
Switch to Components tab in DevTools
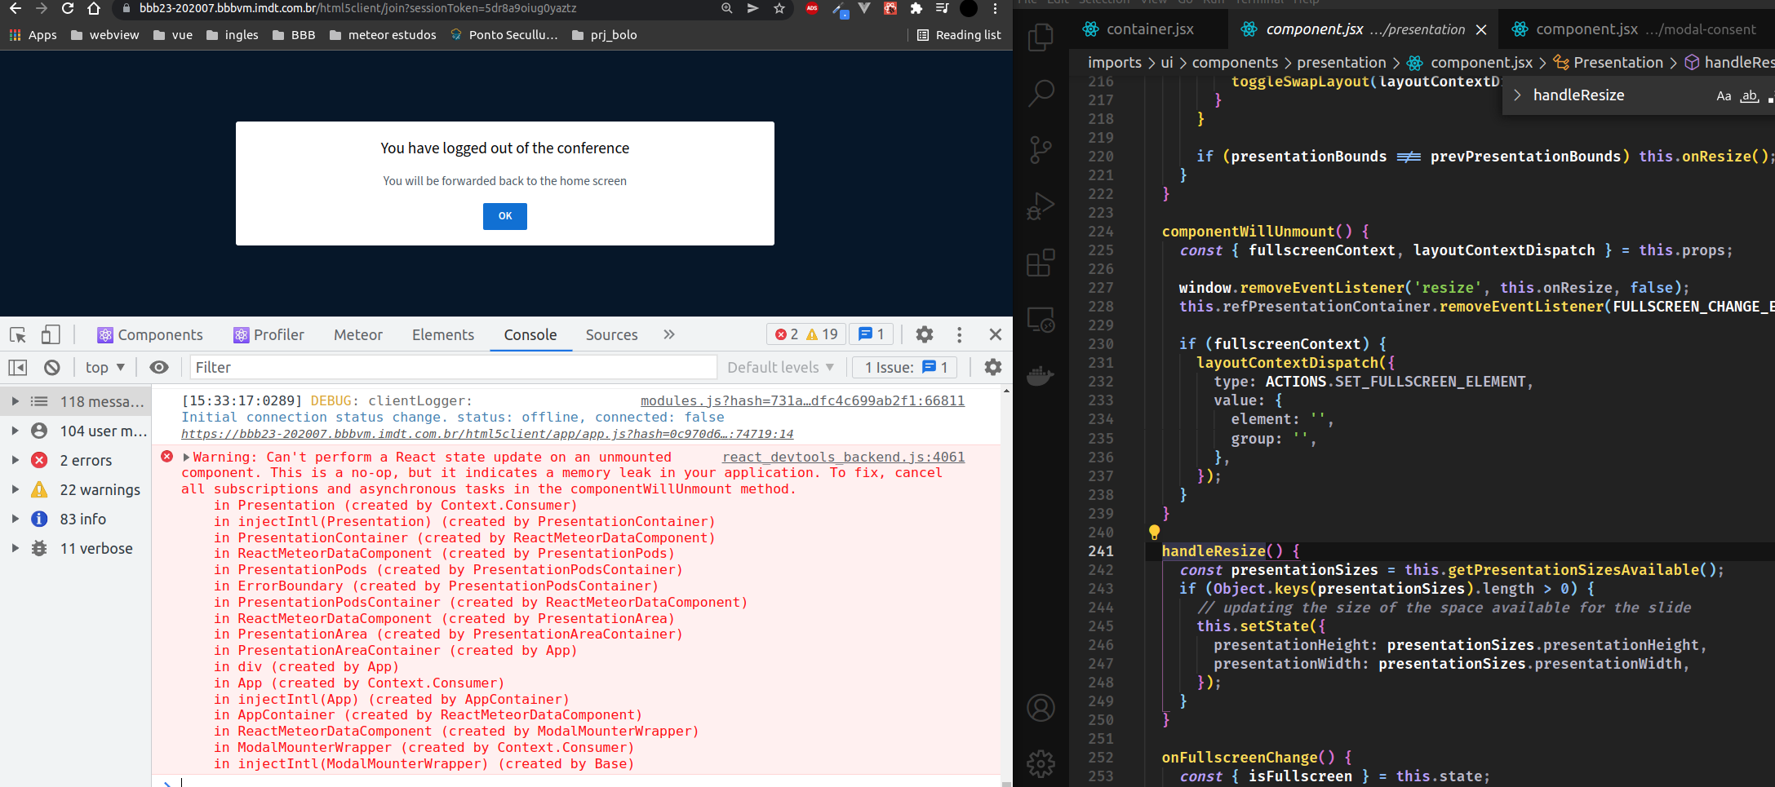tap(150, 335)
